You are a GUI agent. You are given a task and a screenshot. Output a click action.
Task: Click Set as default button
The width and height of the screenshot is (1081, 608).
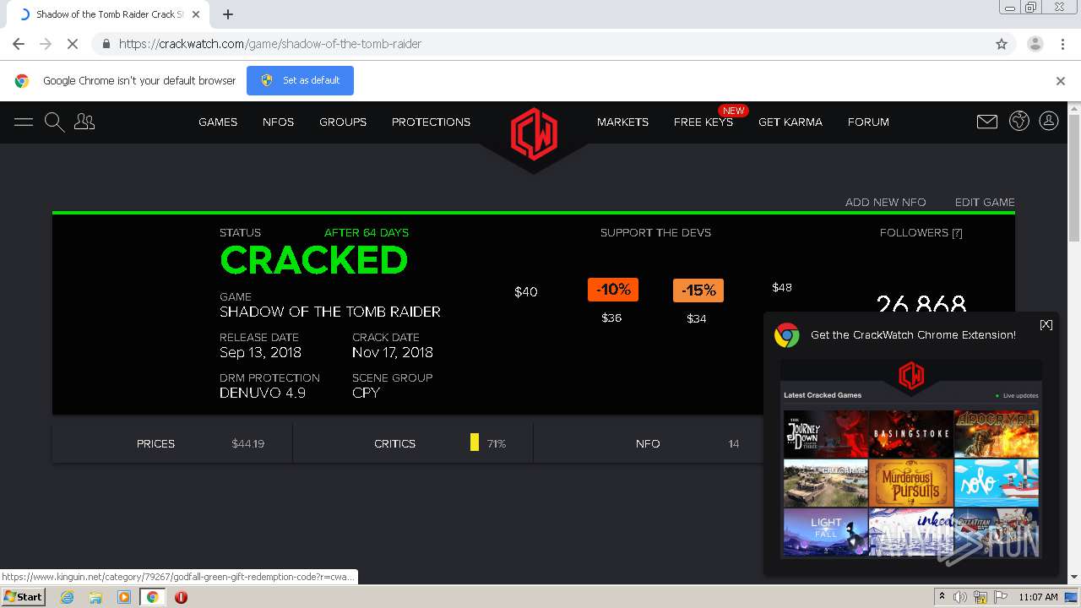coord(300,80)
